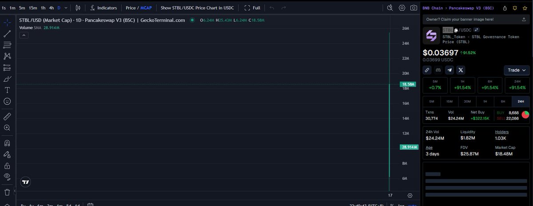Select the trend line drawing tool
The width and height of the screenshot is (533, 206).
7,34
